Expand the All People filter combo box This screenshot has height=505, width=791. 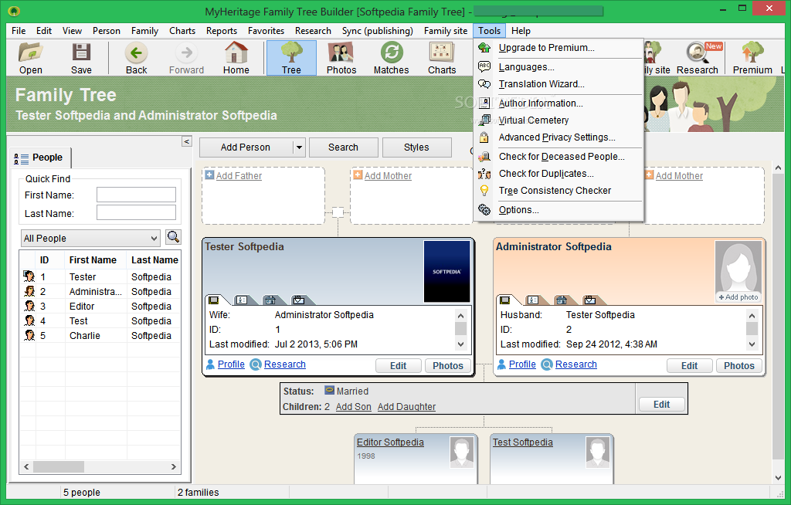tap(91, 238)
